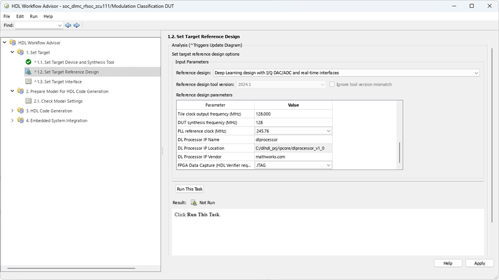Open the PLL reference clock dropdown
Image resolution: width=499 pixels, height=280 pixels.
329,131
